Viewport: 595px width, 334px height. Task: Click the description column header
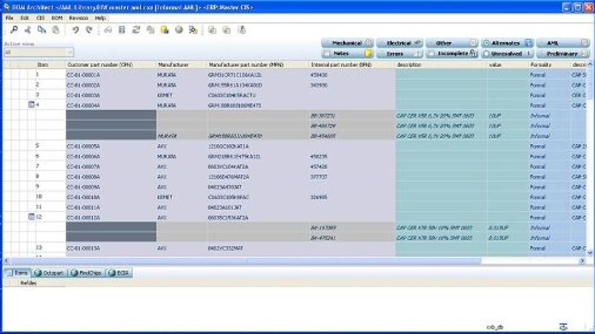click(441, 65)
